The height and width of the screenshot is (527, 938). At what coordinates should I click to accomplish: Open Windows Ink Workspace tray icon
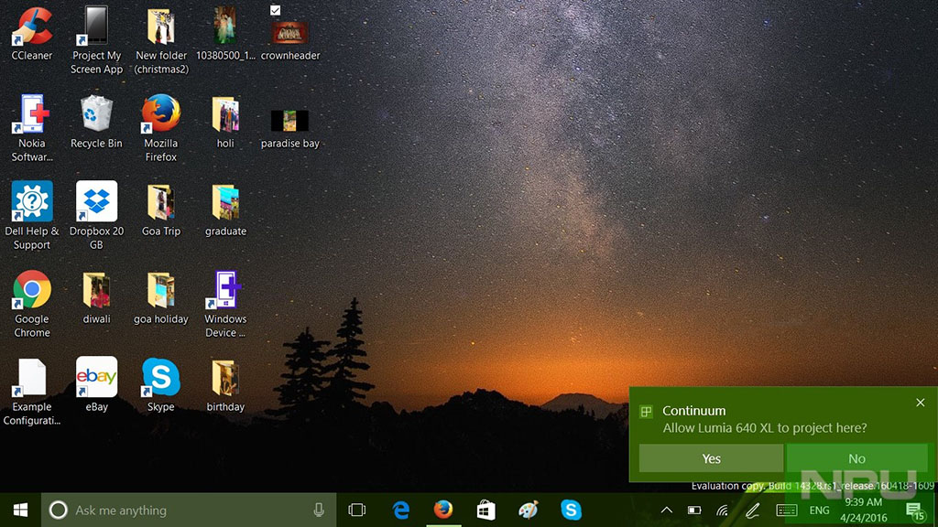coord(754,511)
